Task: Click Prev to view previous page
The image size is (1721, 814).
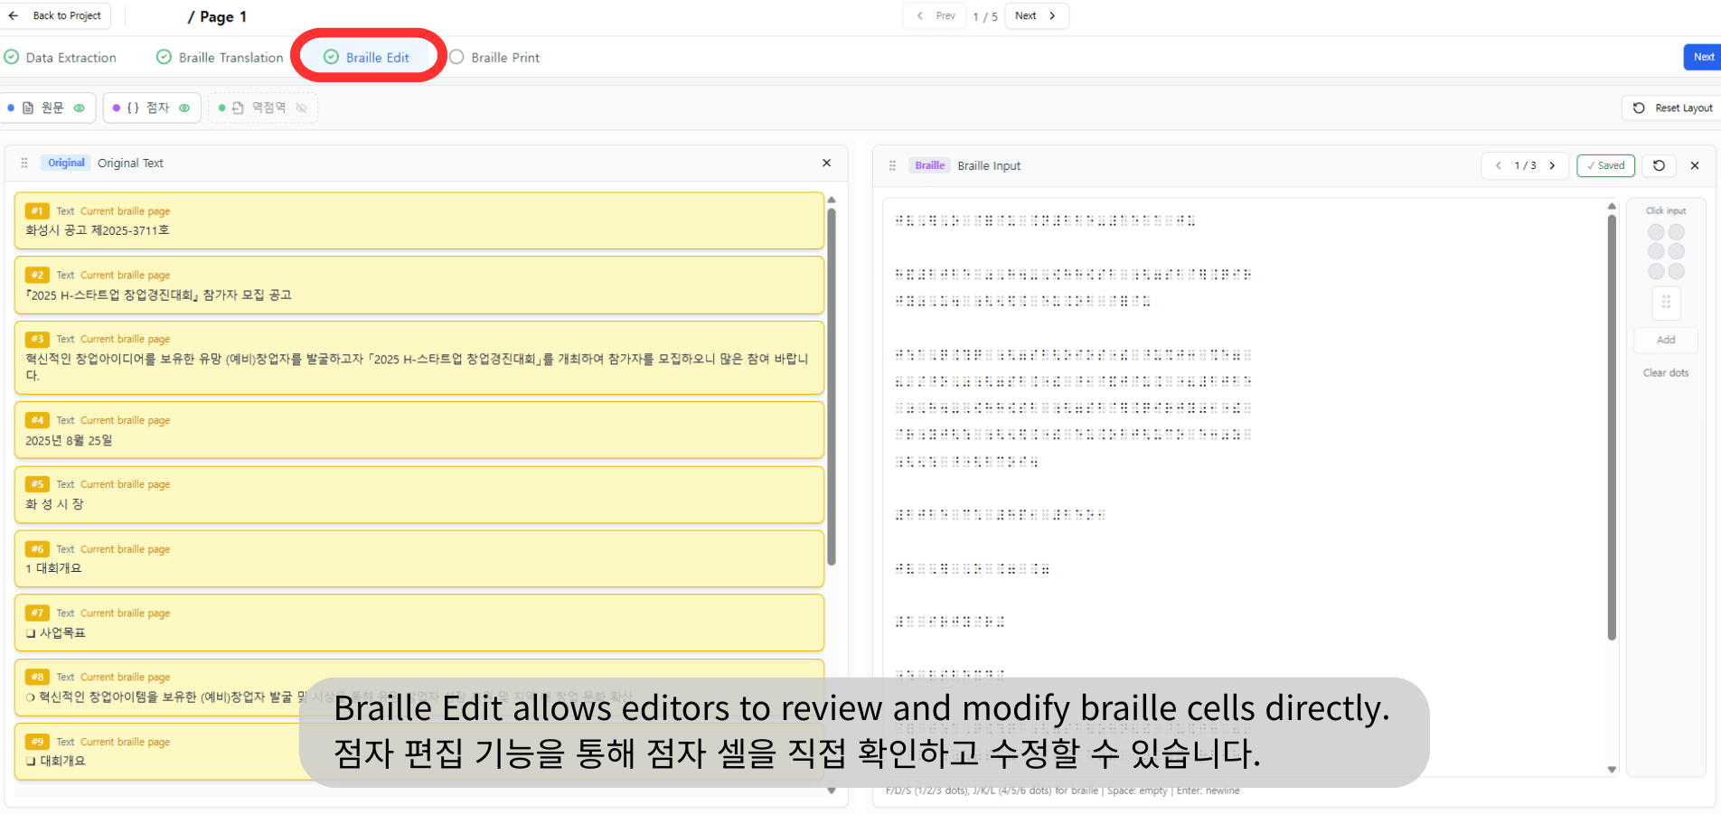Action: point(934,15)
